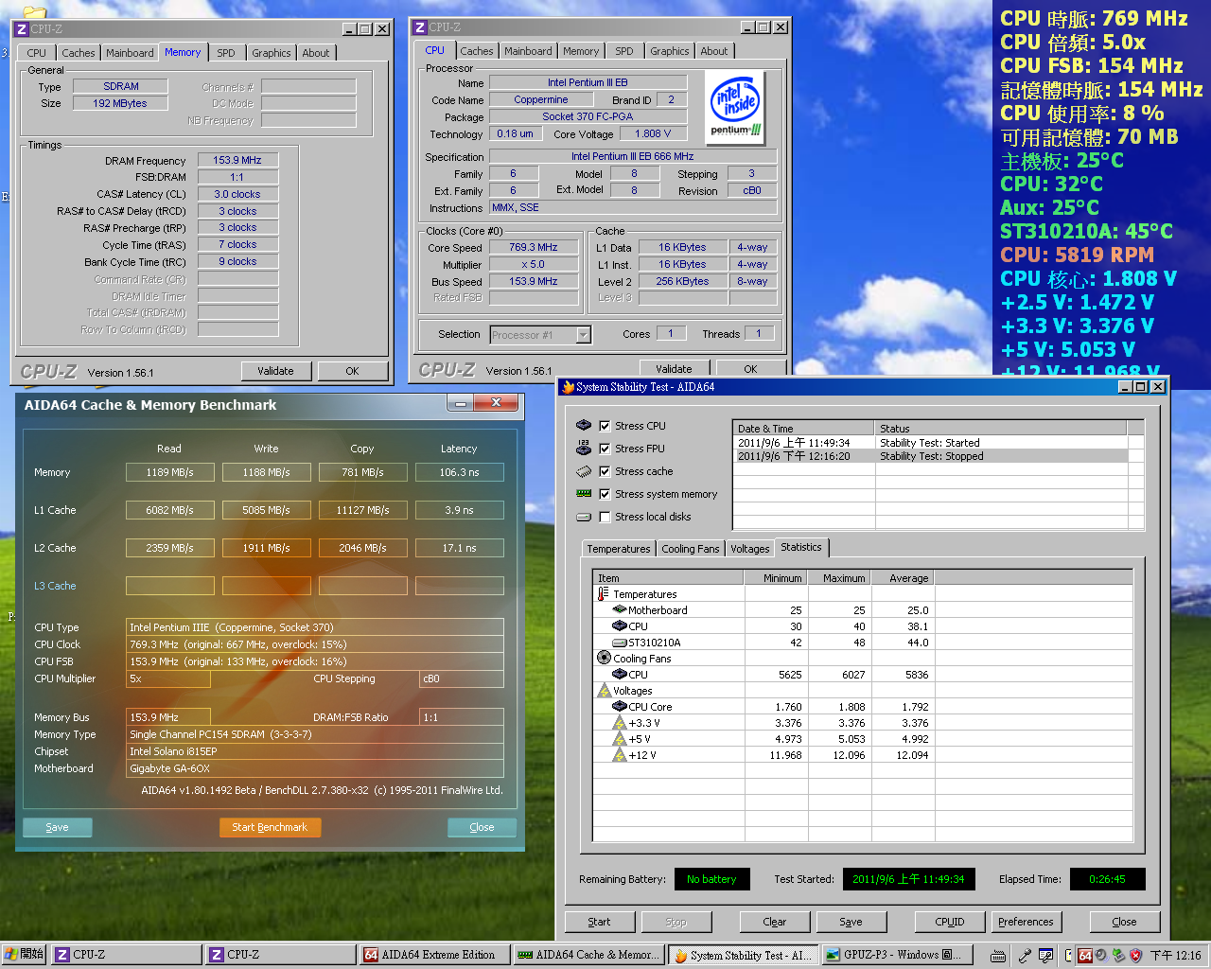
Task: Click the Start Benchmark button
Action: [x=270, y=827]
